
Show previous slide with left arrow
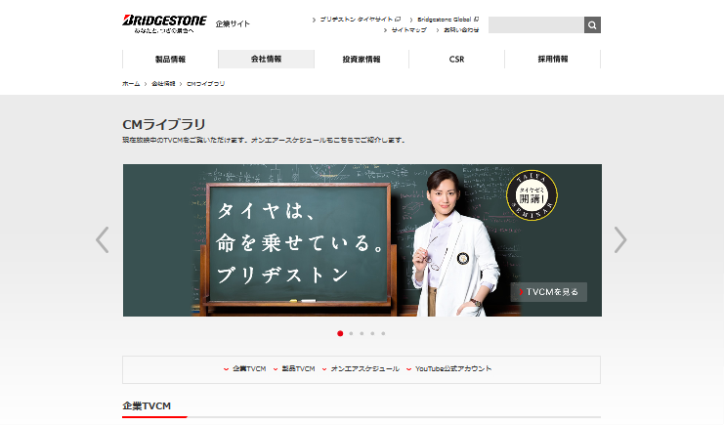pyautogui.click(x=103, y=239)
